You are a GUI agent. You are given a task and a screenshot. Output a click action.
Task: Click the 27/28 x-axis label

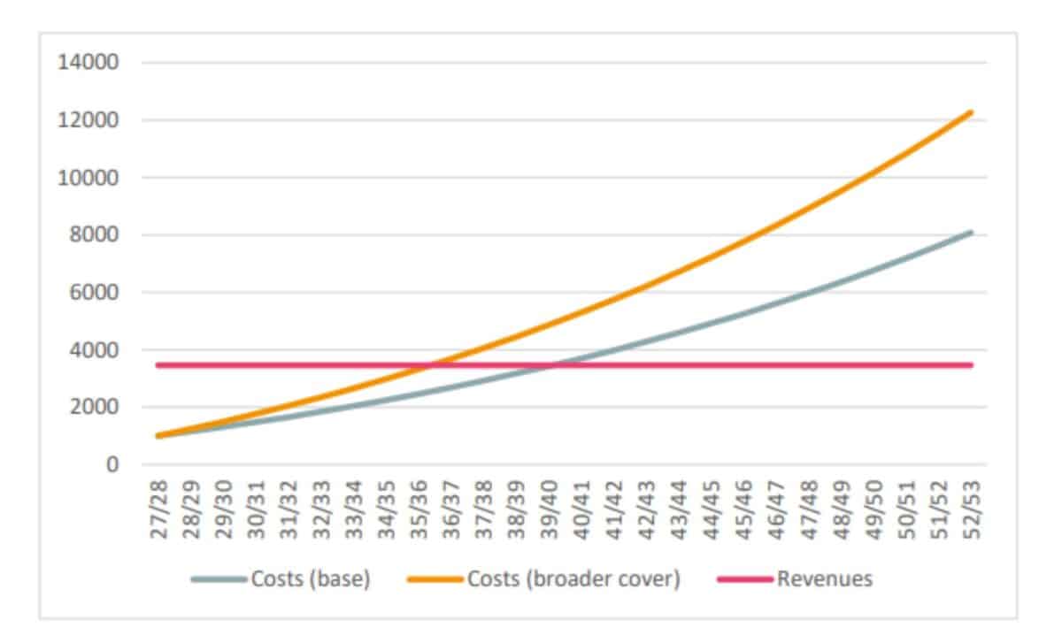click(x=159, y=510)
